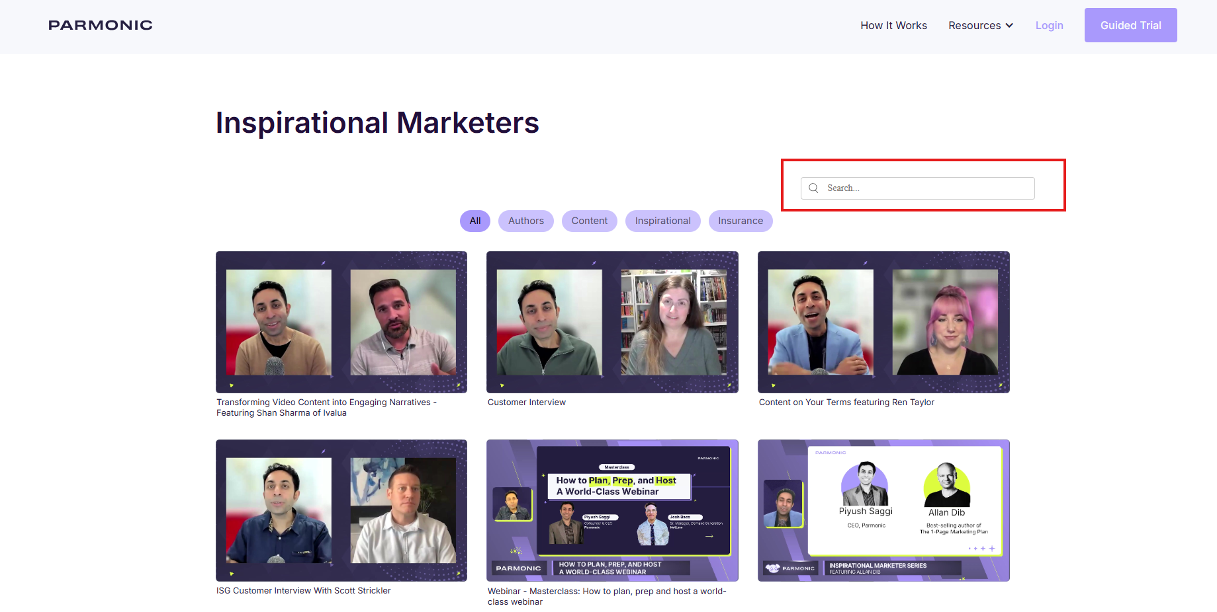Click title 'Transforming Video Content into Engaging Narratives'

[327, 408]
